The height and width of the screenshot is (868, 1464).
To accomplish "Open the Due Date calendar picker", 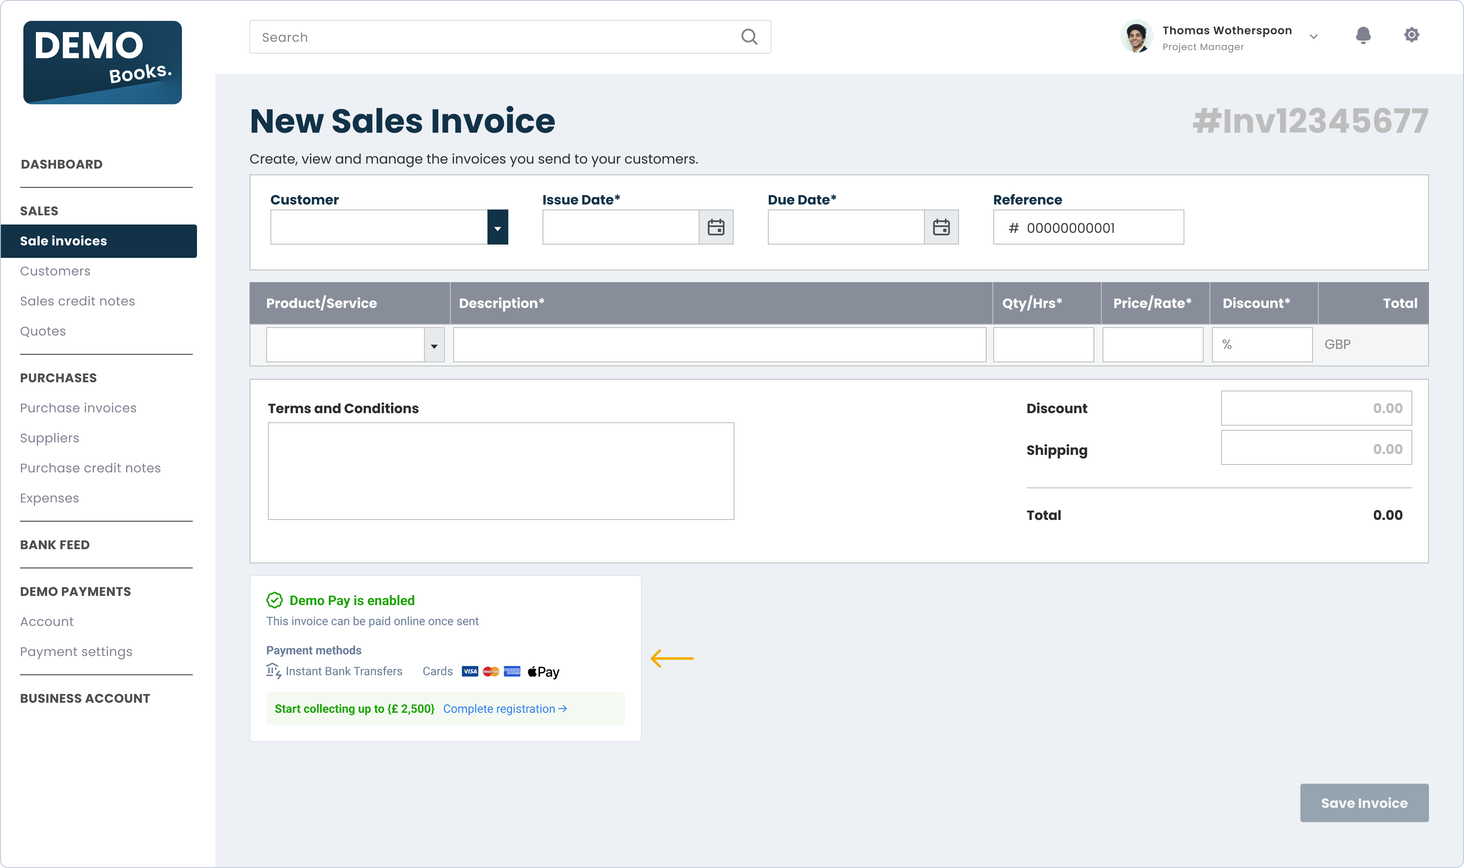I will pyautogui.click(x=941, y=227).
